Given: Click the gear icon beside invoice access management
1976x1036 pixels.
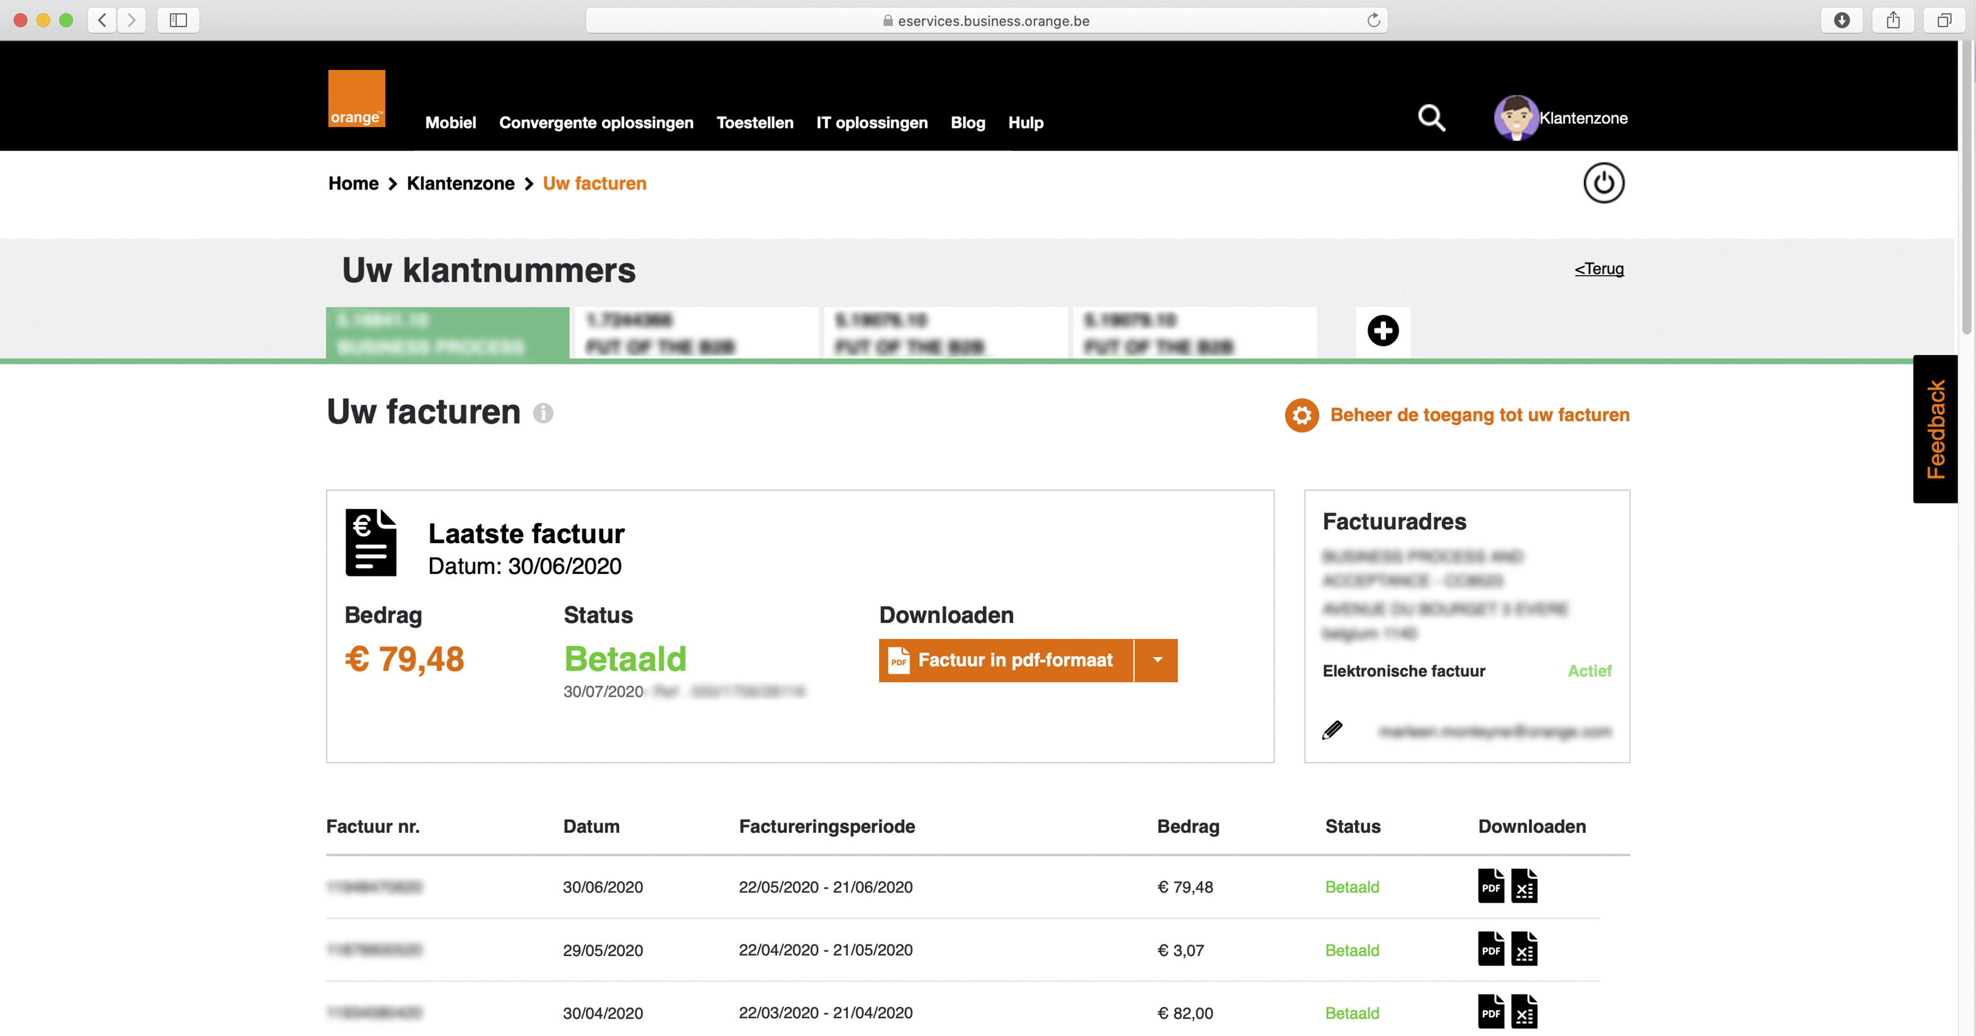Looking at the screenshot, I should click(1302, 415).
